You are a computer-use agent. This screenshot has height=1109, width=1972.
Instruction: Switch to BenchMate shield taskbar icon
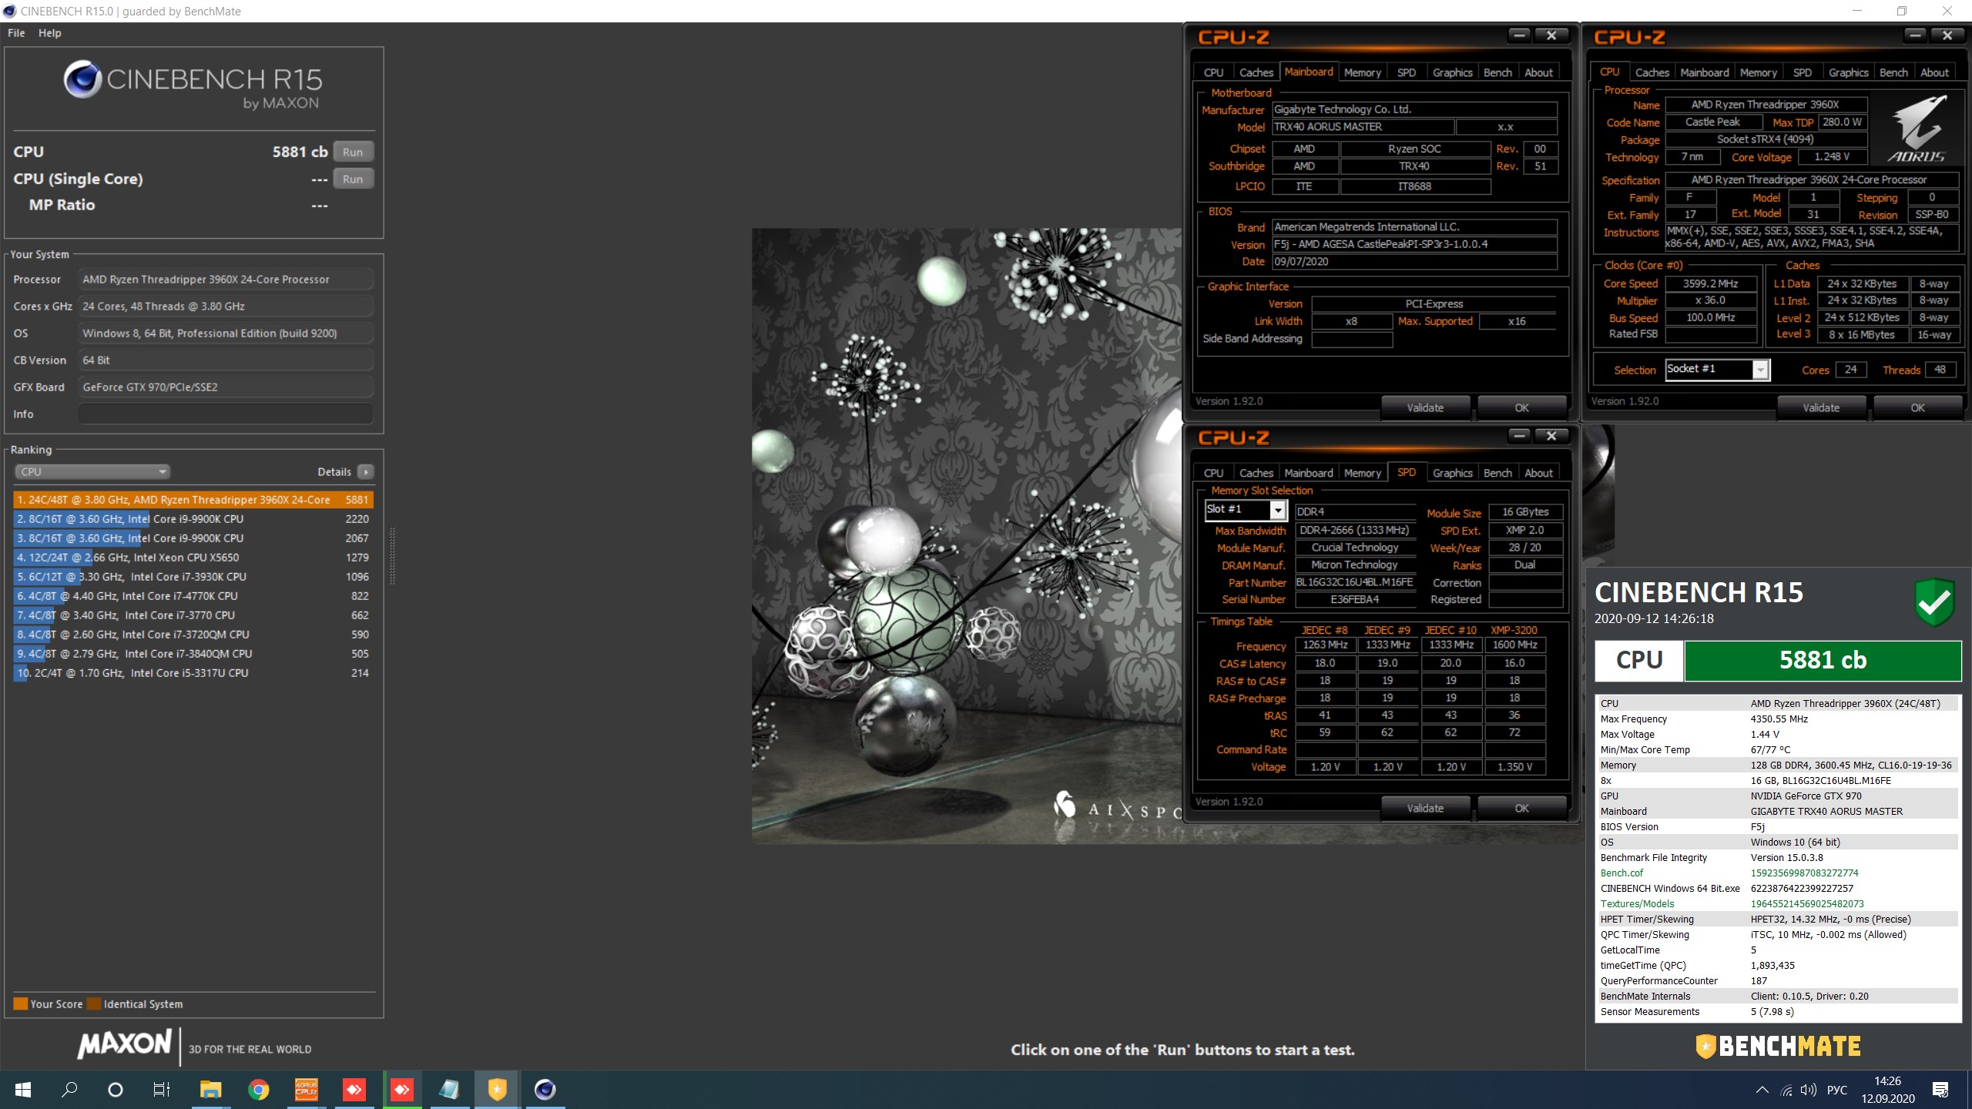point(498,1090)
